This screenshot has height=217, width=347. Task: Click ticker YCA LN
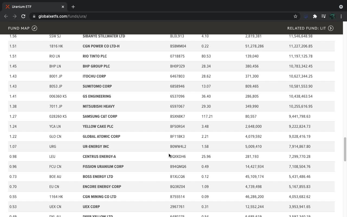55,126
